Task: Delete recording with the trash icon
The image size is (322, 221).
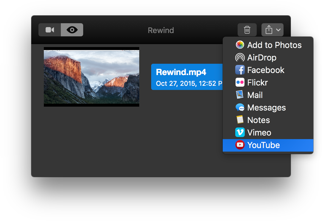Action: 247,30
